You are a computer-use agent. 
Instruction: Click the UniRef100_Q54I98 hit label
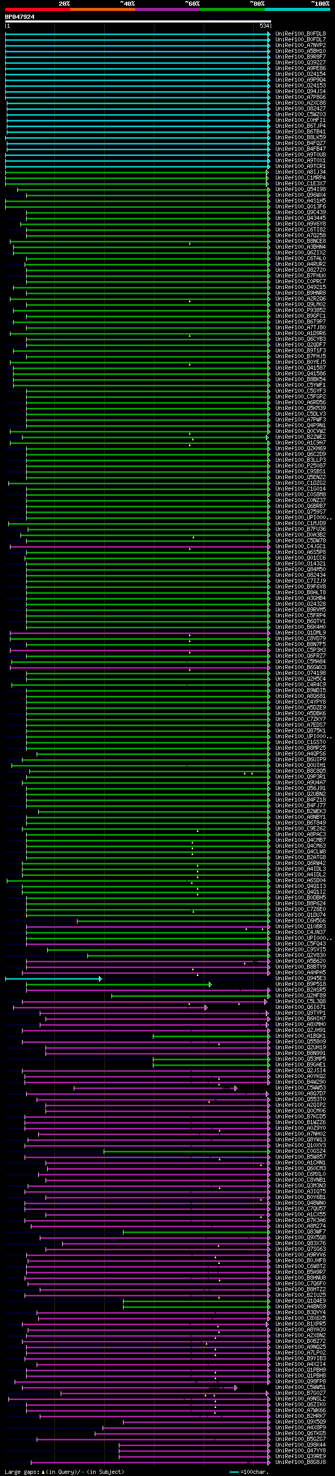coord(300,189)
